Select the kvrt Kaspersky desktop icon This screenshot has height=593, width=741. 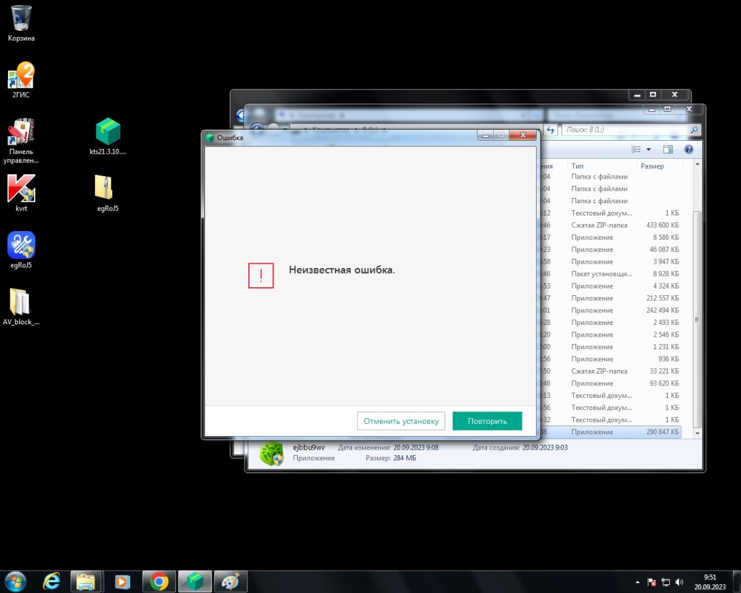point(21,193)
